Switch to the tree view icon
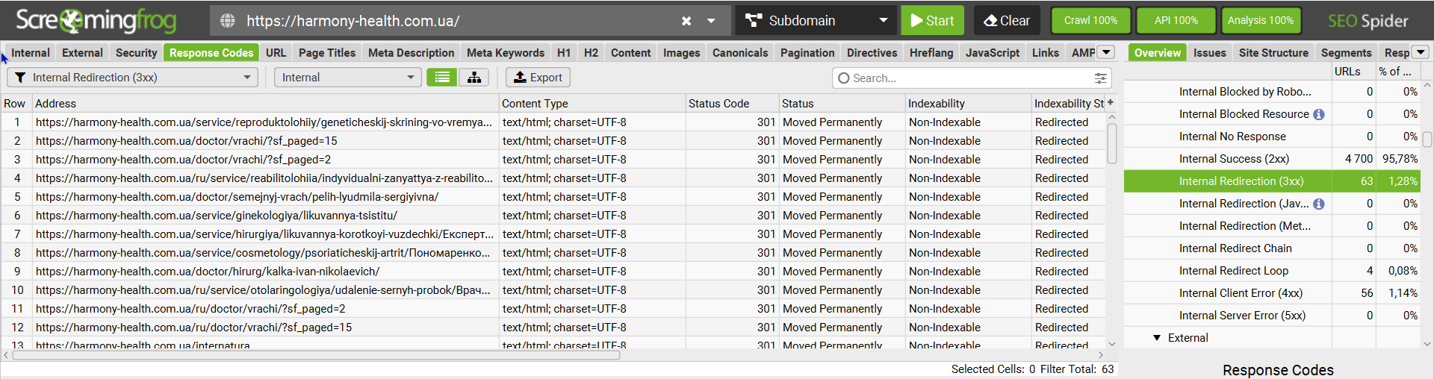Screen dimensions: 1434x379 474,78
